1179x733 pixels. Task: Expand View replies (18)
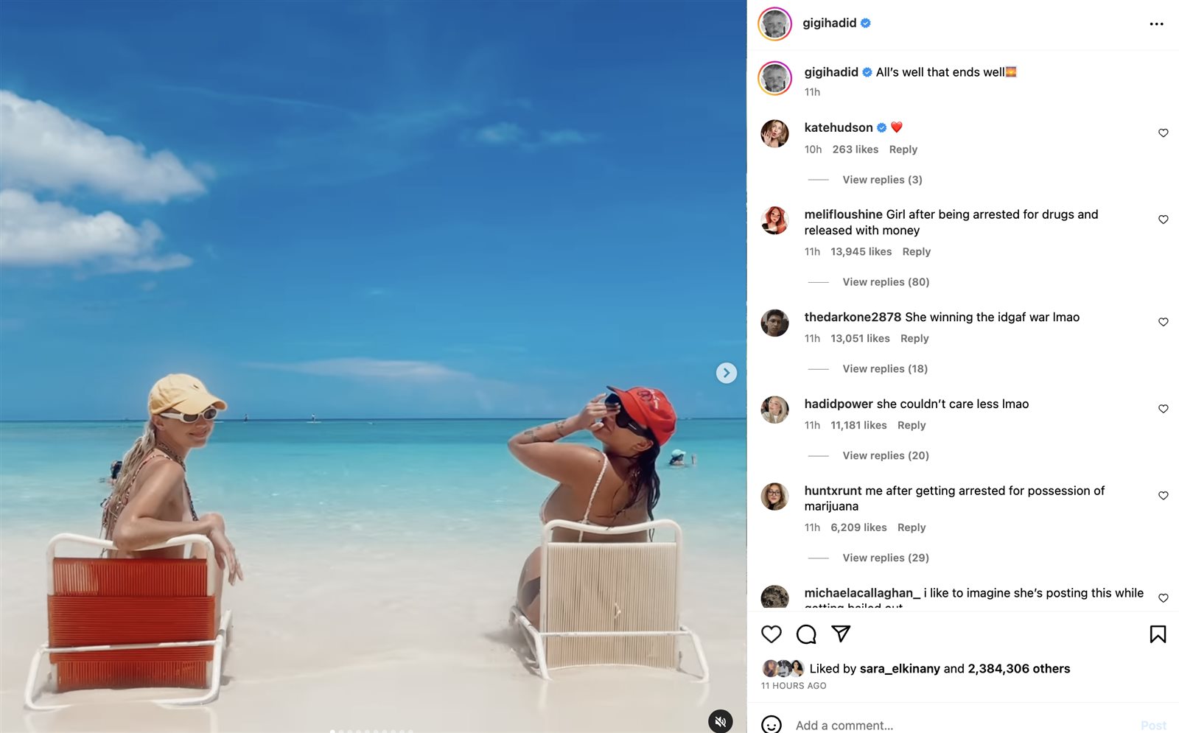point(885,369)
